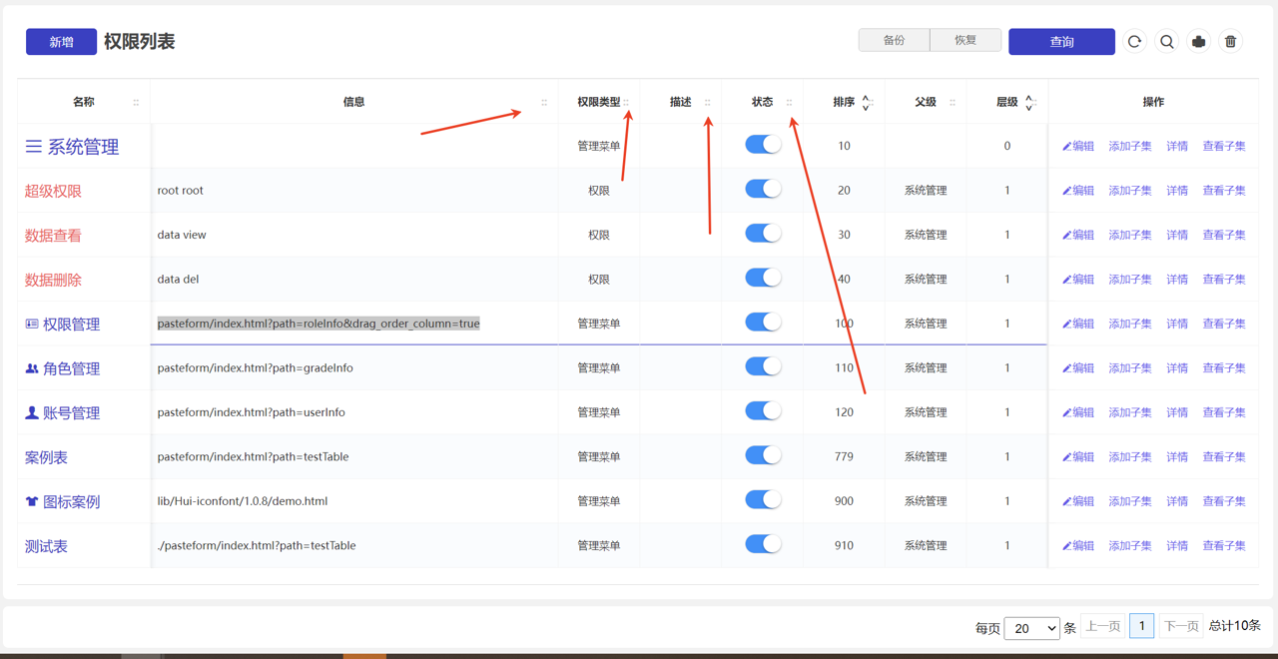Click the magnifier search icon
The height and width of the screenshot is (659, 1278).
pos(1166,42)
